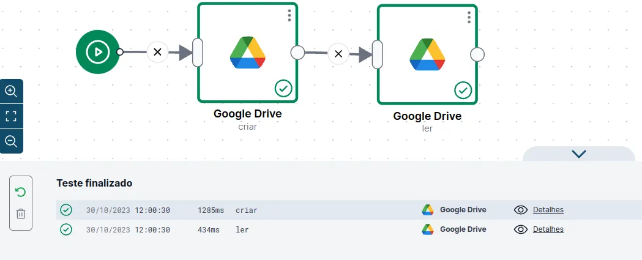Open three-dot menu on ler node
This screenshot has height=260, width=642.
[469, 17]
